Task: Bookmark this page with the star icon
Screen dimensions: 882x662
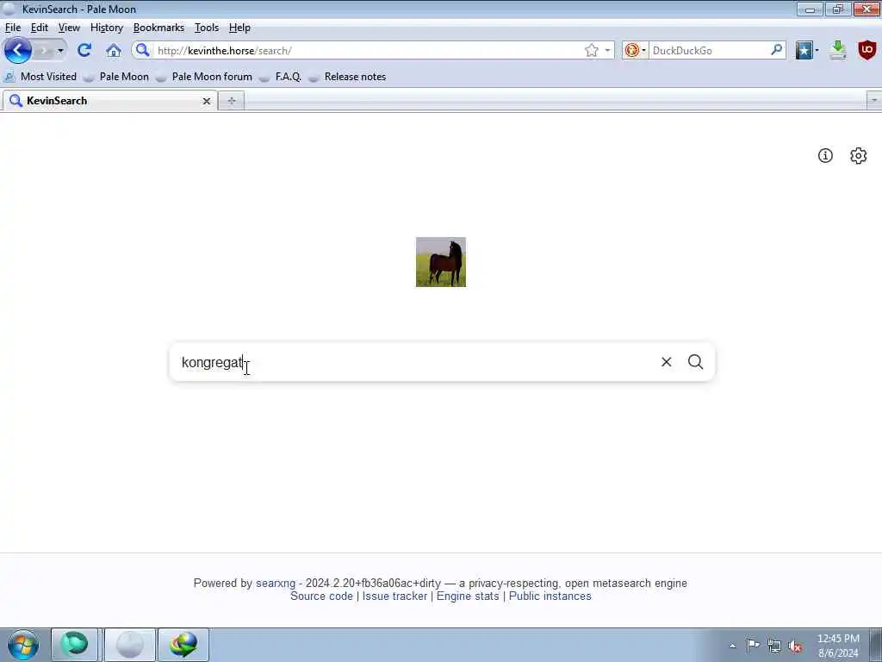Action: pyautogui.click(x=591, y=51)
